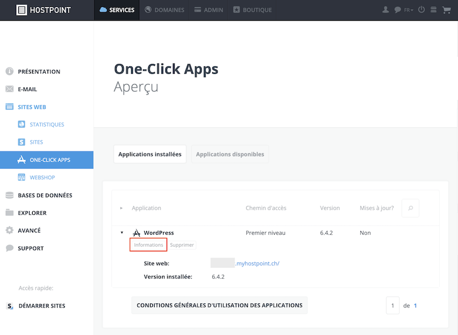This screenshot has height=335, width=458.
Task: Click the Informations button for WordPress
Action: [x=148, y=245]
